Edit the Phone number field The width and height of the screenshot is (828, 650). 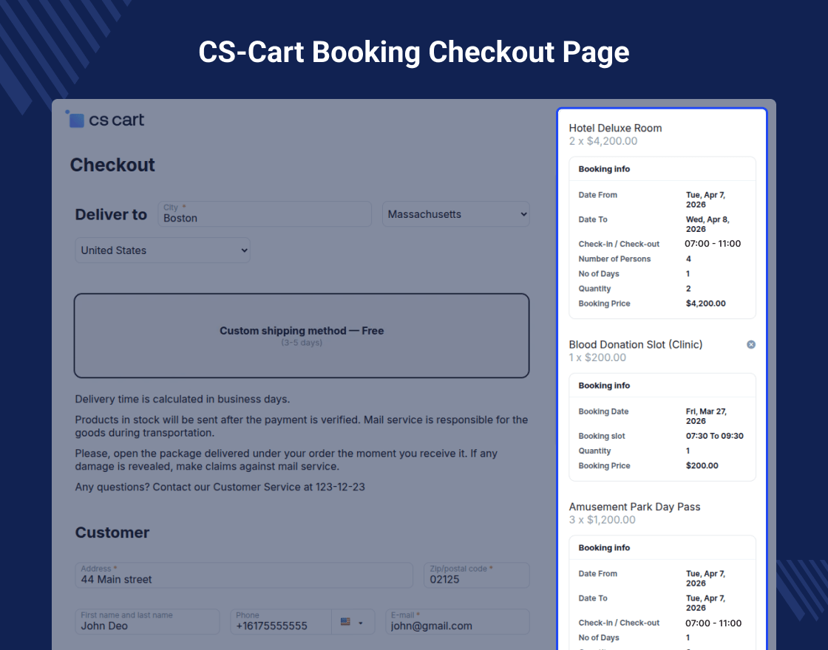281,621
